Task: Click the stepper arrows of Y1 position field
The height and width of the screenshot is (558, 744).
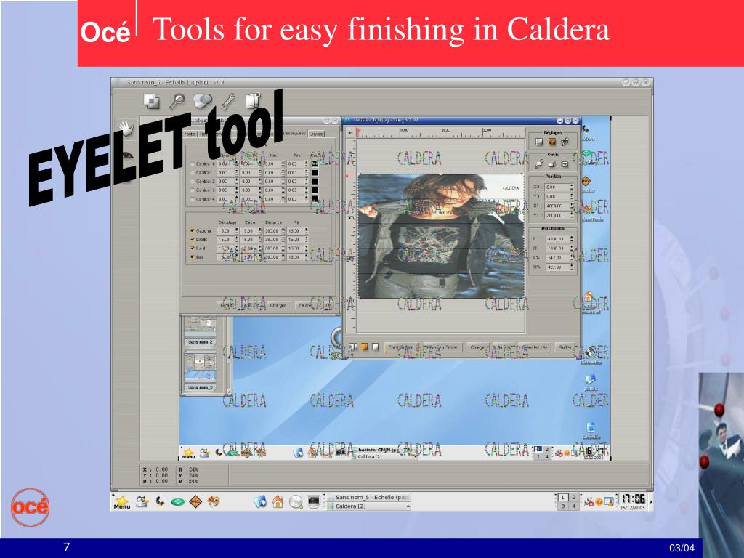Action: [x=571, y=215]
